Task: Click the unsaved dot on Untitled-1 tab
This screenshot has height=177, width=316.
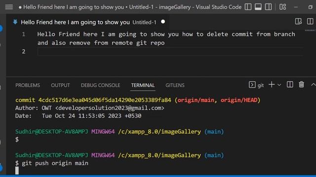Action: [x=163, y=22]
